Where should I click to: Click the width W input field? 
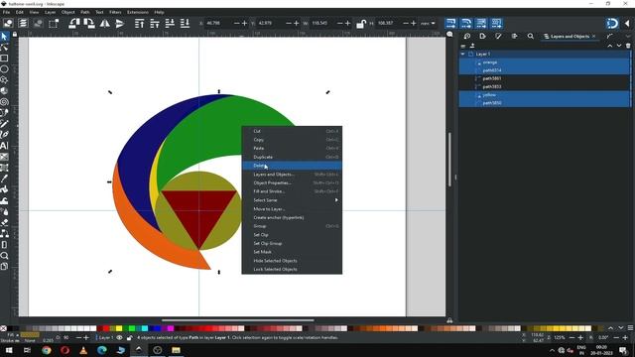(323, 23)
